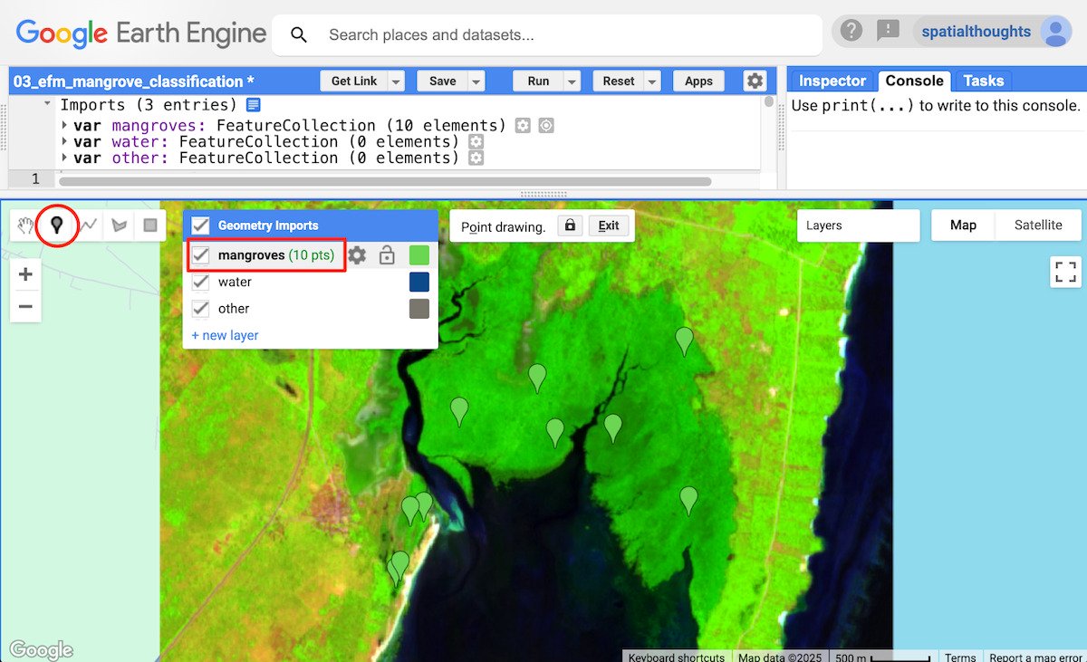Screen dimensions: 1087x662
Task: Click the spatialthoughts user avatar
Action: pyautogui.click(x=1055, y=32)
